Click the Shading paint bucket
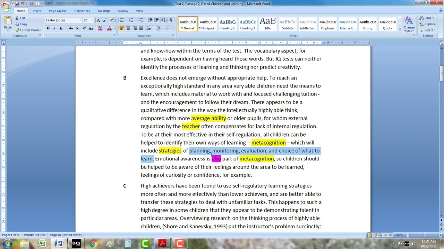This screenshot has height=249, width=444. 158,28
